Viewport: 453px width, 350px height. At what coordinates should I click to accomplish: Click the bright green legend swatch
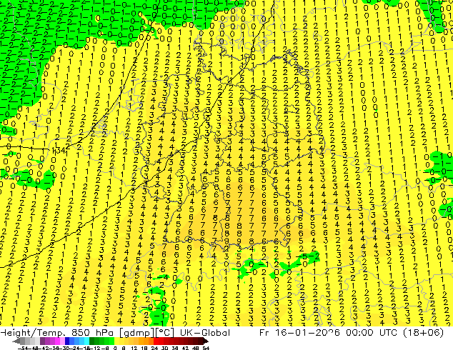tap(111, 341)
